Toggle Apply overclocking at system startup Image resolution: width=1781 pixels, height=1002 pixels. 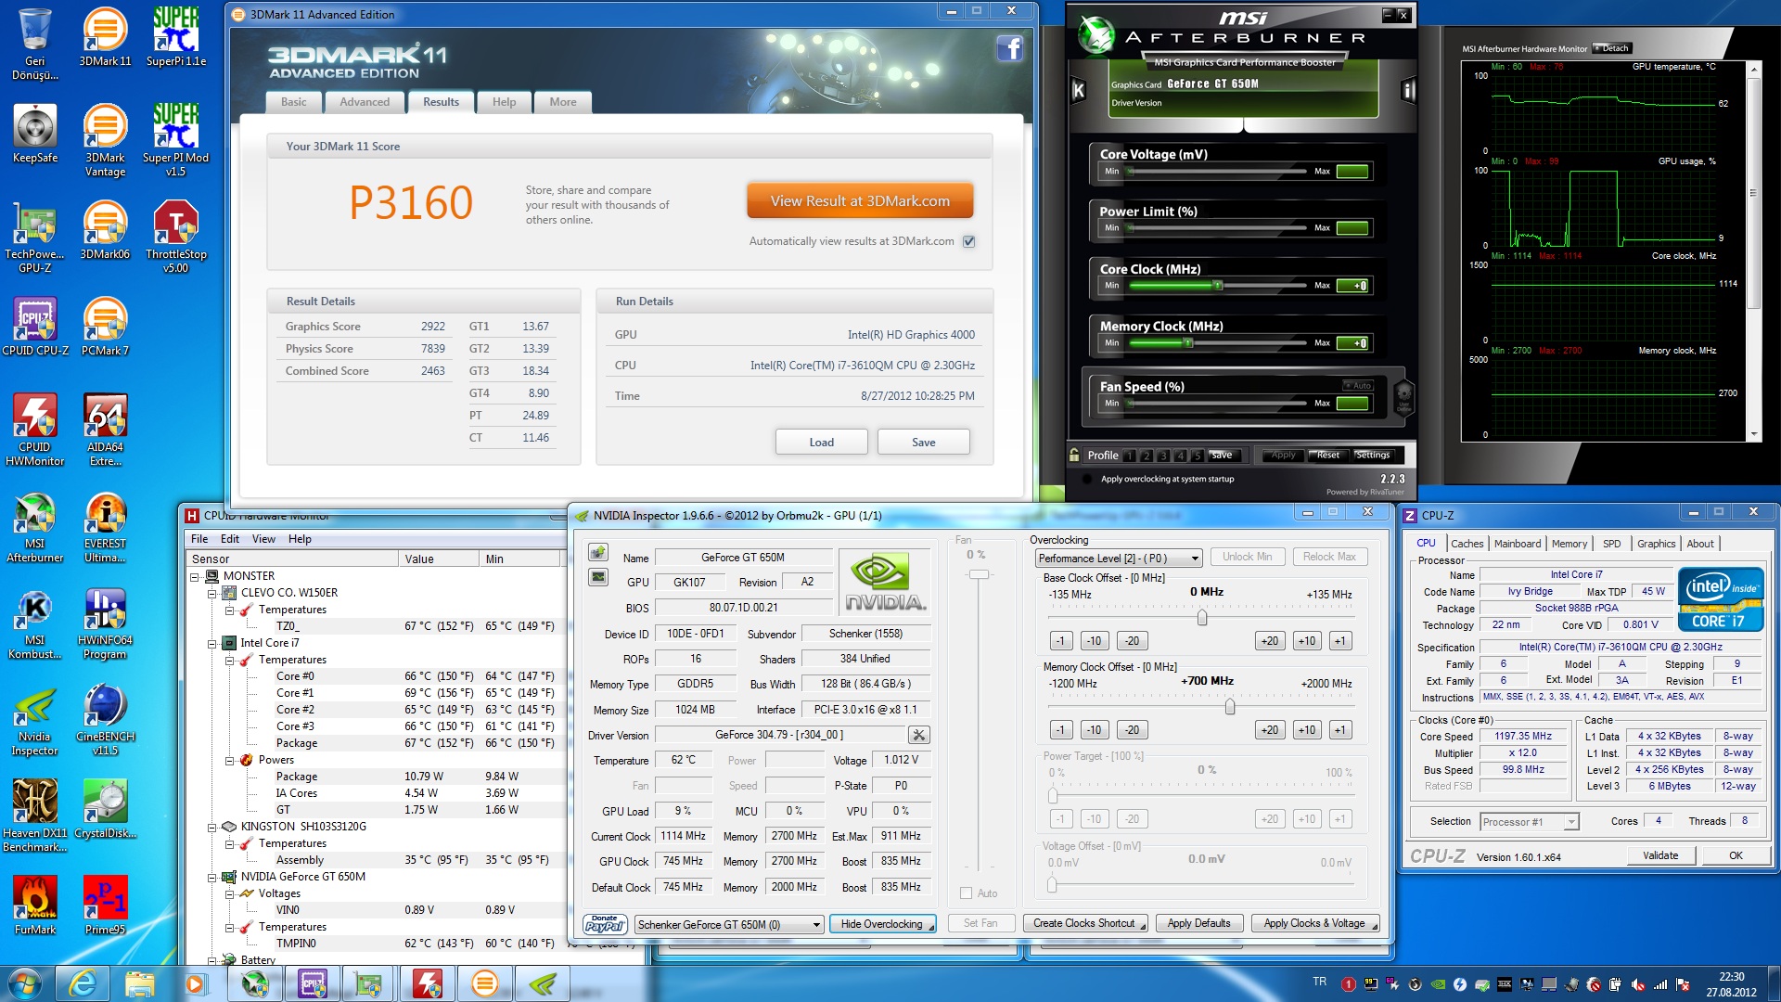[x=1086, y=480]
